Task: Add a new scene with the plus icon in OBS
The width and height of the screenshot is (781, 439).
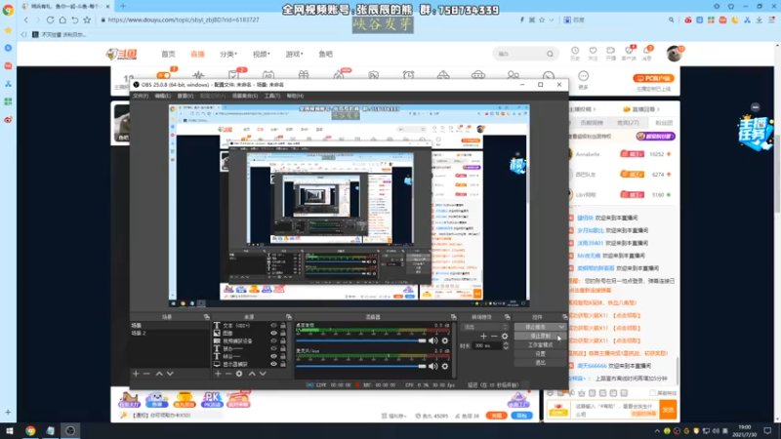Action: 136,374
